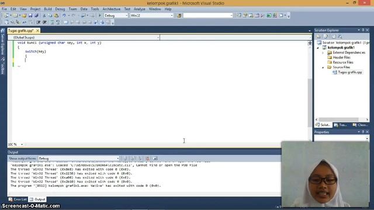Collapse the kelompok grafik1 project node
Viewport: 374px width, 210px height.
coord(318,48)
